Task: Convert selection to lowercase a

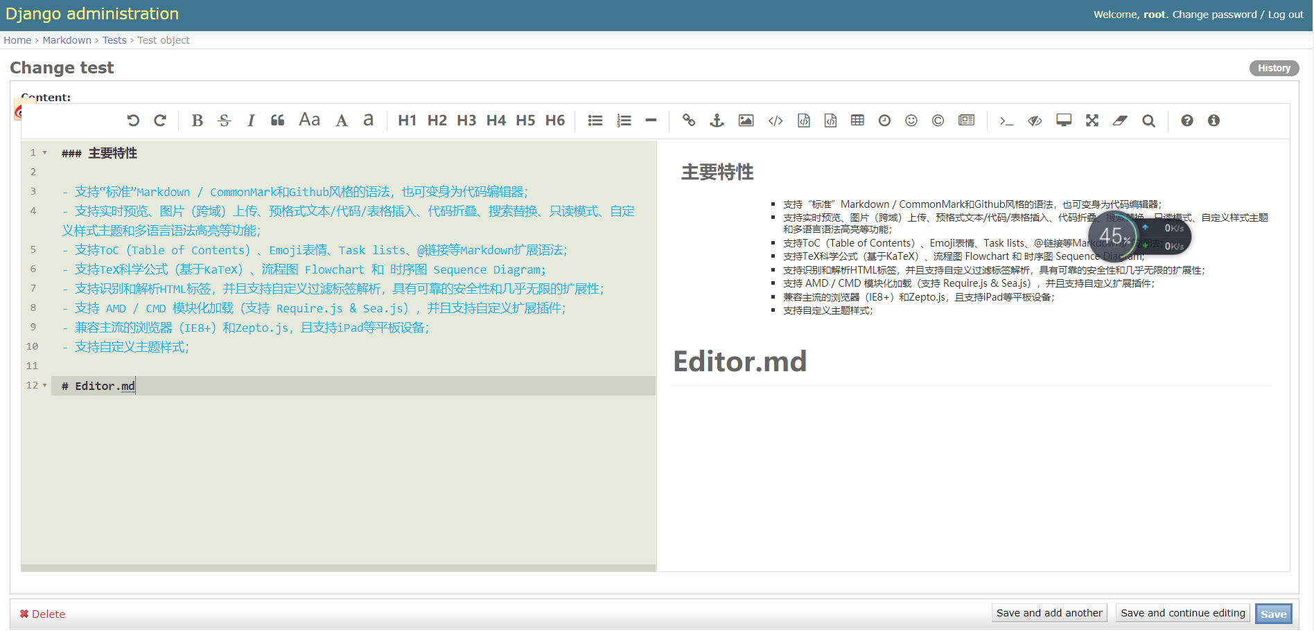Action: pos(369,121)
